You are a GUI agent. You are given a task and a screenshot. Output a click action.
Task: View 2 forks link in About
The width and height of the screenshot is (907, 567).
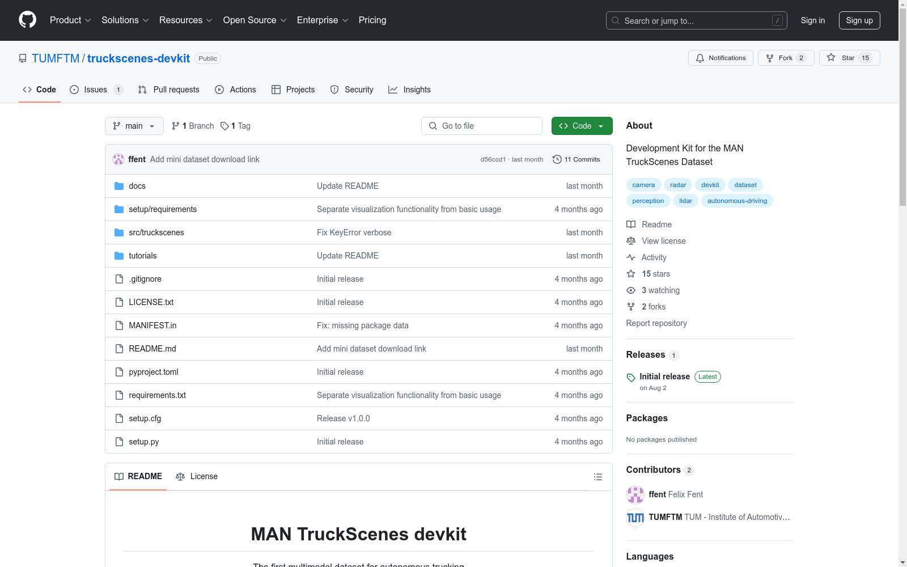(x=646, y=307)
